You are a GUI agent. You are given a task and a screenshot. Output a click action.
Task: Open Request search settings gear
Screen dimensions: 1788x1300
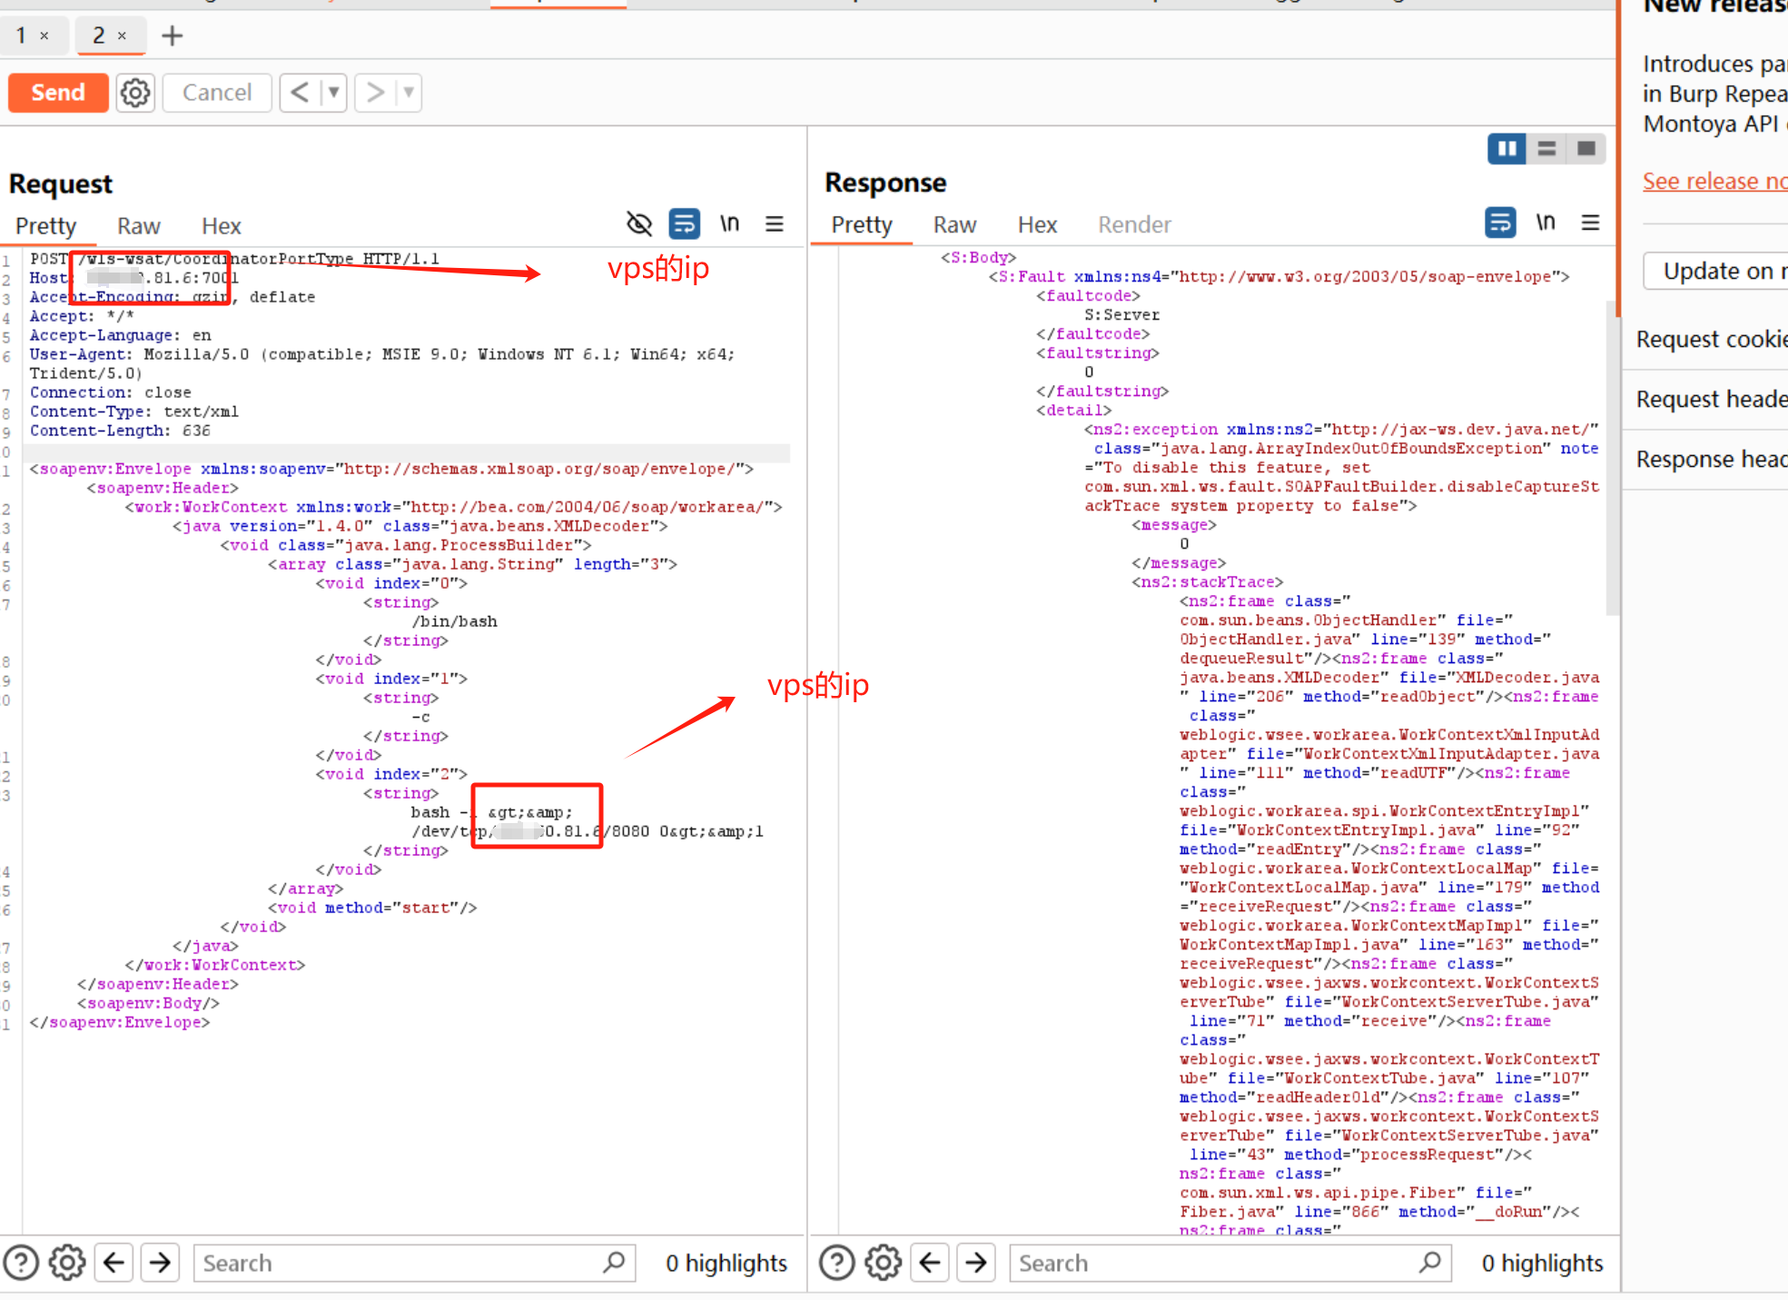67,1263
